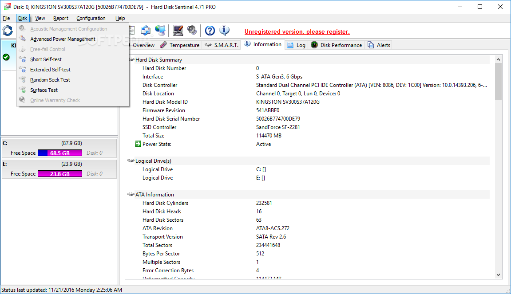The height and width of the screenshot is (294, 511).
Task: Click the globe and monitor toolbar icon
Action: click(x=160, y=31)
